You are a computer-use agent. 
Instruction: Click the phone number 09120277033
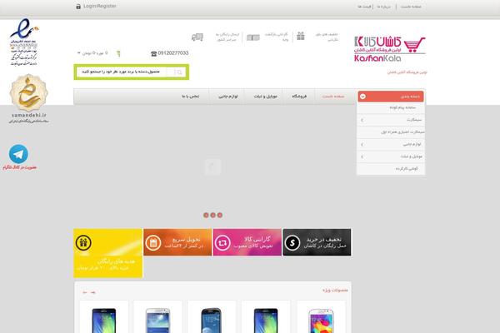[173, 53]
